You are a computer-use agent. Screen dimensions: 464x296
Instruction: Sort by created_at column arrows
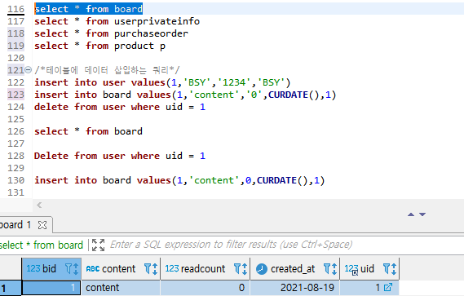coord(334,269)
